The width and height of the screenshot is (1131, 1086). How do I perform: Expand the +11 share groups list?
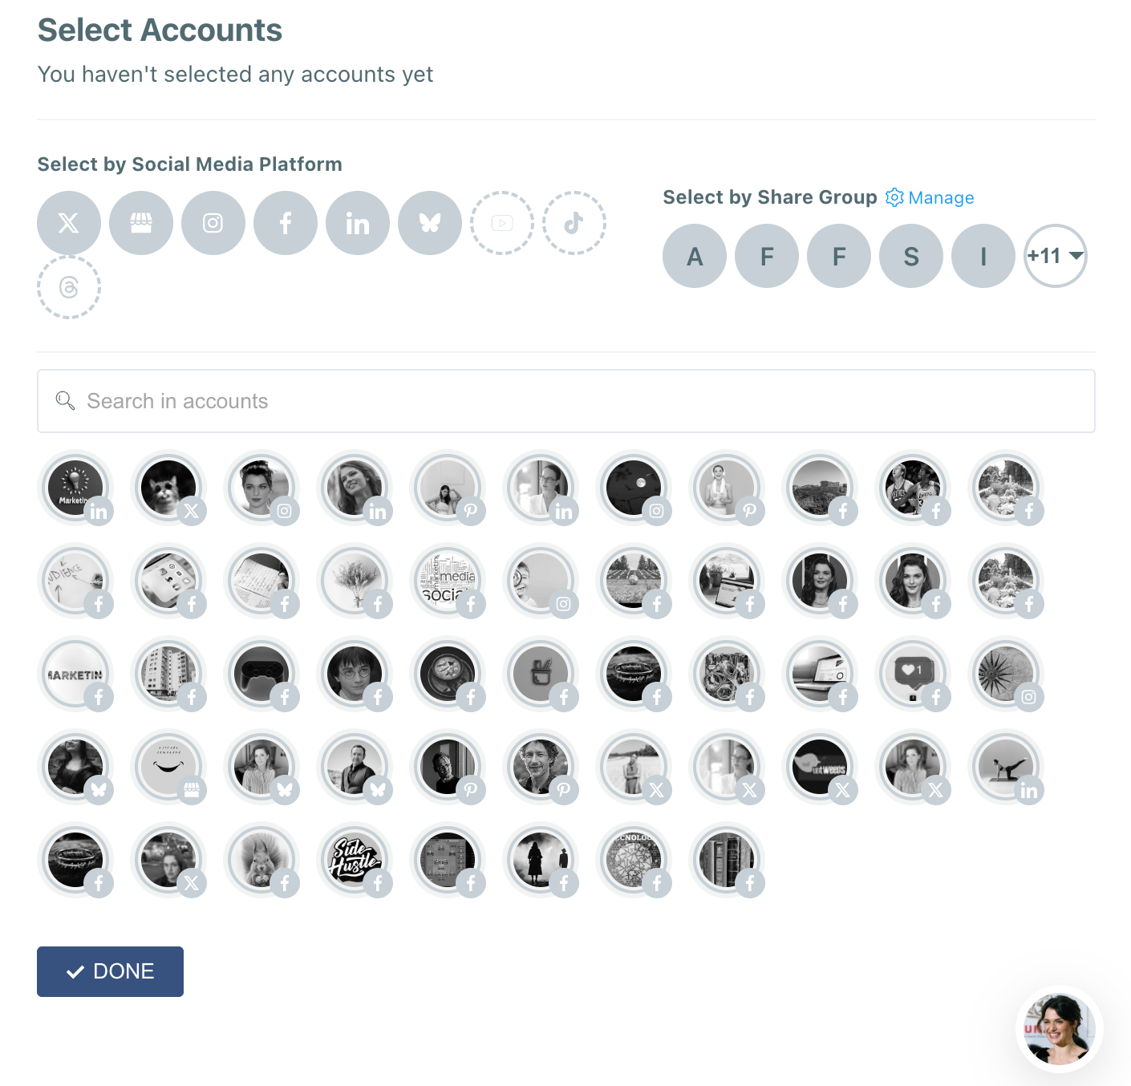click(x=1055, y=256)
